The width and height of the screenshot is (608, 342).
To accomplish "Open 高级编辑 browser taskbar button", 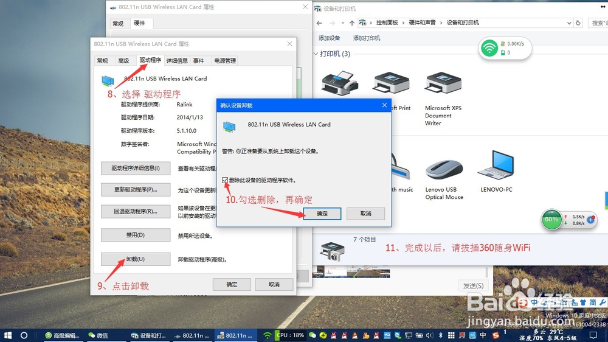I will [63, 335].
